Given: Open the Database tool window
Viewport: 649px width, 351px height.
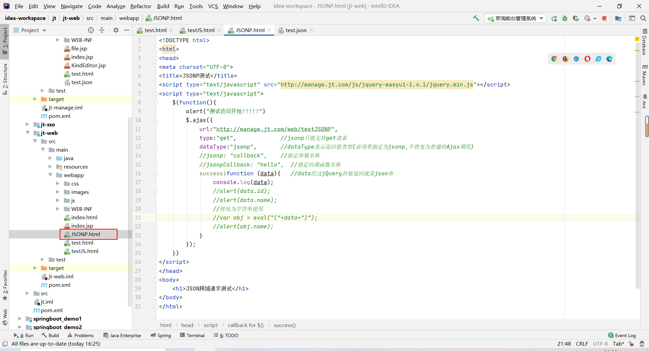Looking at the screenshot, I should [x=644, y=42].
